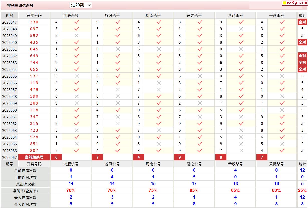Viewport: 308px width, 208px height.
Task: Click 谷风杀号 gray cross for period 2026051
Action: point(118,49)
